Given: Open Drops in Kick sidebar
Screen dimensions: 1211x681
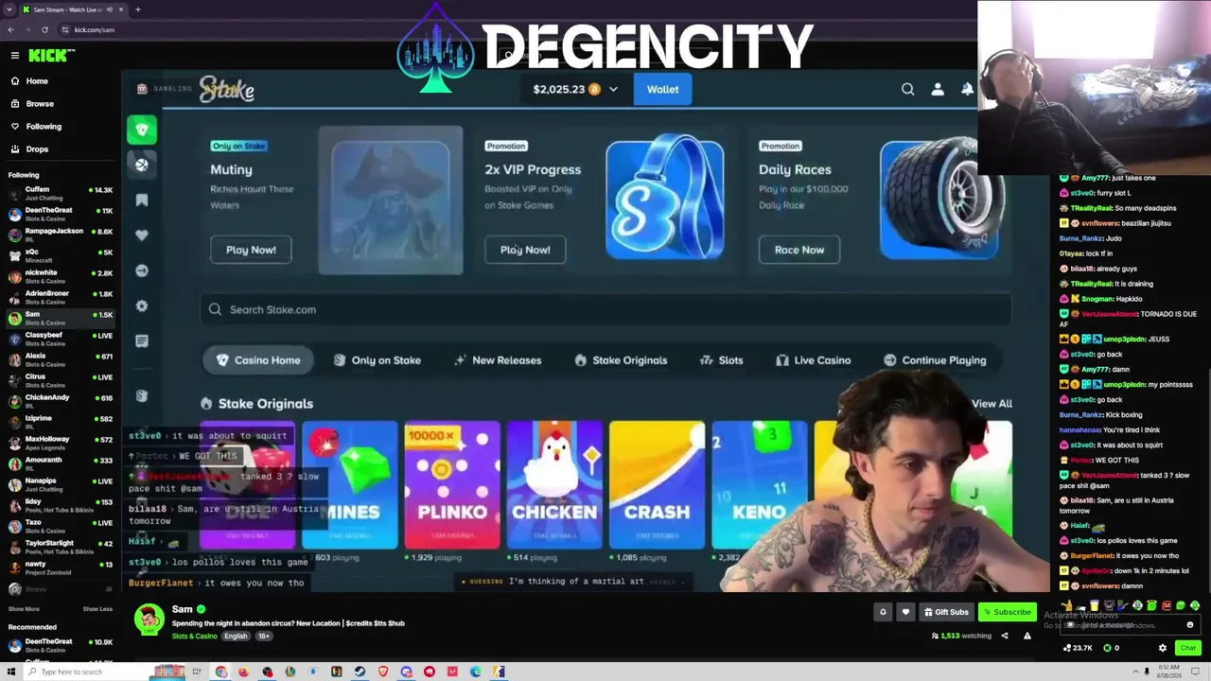Looking at the screenshot, I should 37,149.
